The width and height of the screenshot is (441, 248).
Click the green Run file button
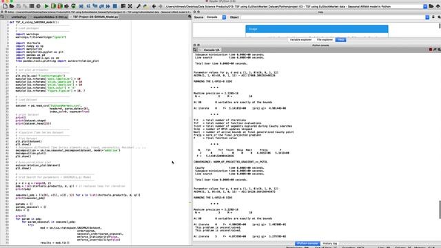pos(46,6)
